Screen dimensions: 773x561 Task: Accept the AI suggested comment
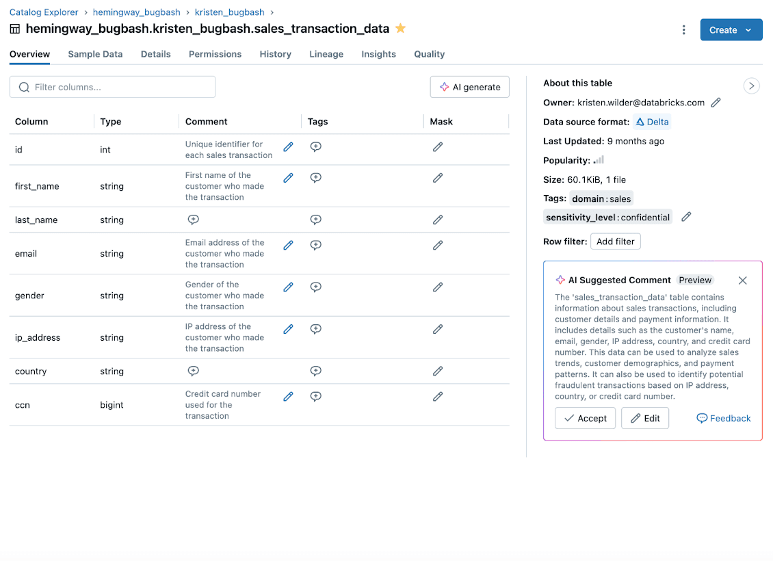(x=585, y=418)
